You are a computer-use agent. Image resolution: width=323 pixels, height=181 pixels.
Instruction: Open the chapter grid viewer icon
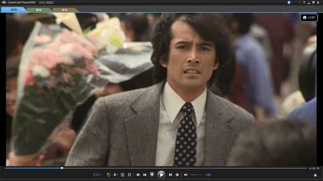pyautogui.click(x=122, y=175)
